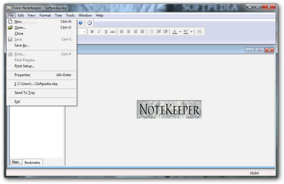Image resolution: width=284 pixels, height=184 pixels.
Task: Open highlight color dropdown arrow
Action: [191, 32]
